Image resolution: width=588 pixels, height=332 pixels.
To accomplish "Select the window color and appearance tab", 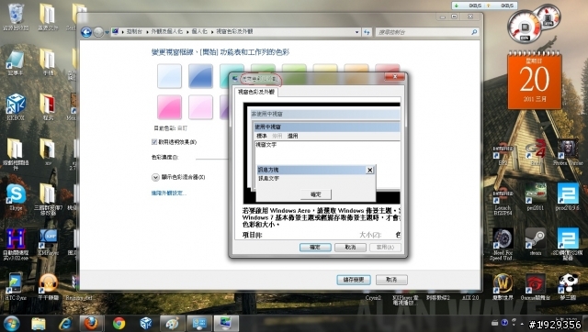I will [256, 92].
